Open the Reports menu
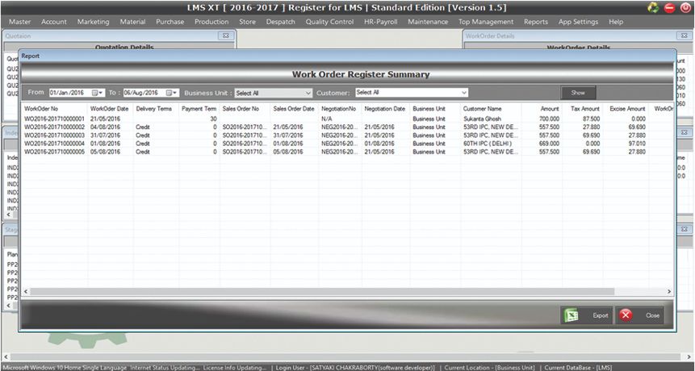The width and height of the screenshot is (695, 371). click(535, 22)
